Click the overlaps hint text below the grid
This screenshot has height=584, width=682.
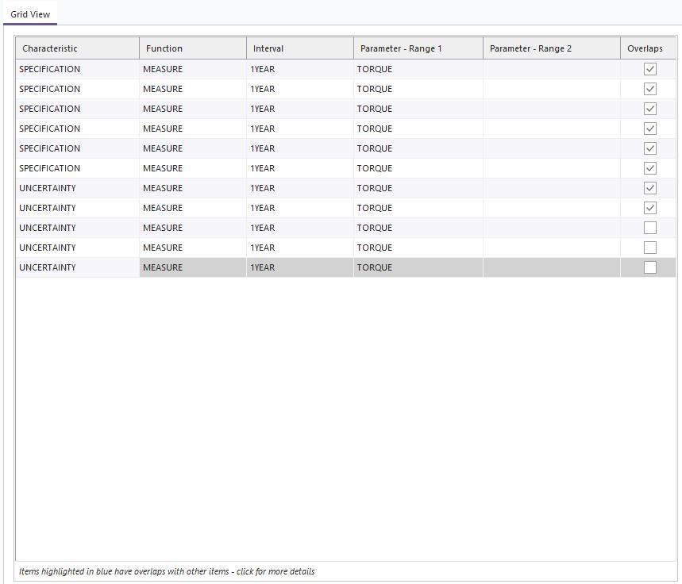coord(167,571)
